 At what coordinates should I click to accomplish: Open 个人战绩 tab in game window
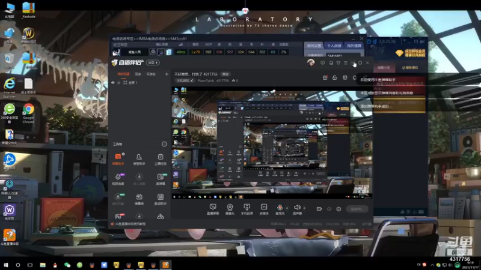334,46
